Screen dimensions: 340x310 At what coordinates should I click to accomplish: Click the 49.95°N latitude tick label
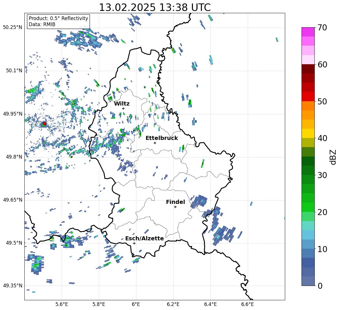[x=13, y=114]
